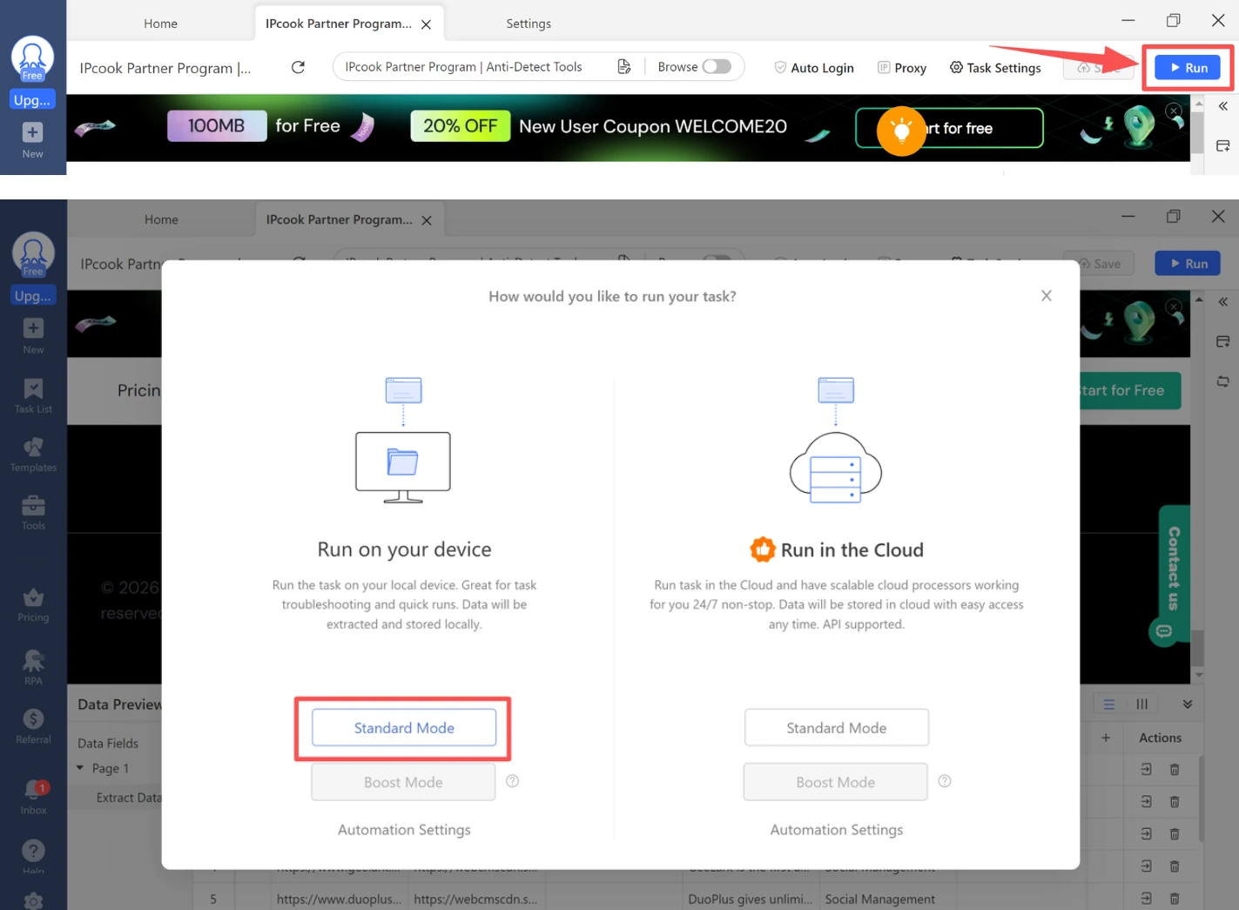Click the URL address input field

(475, 67)
